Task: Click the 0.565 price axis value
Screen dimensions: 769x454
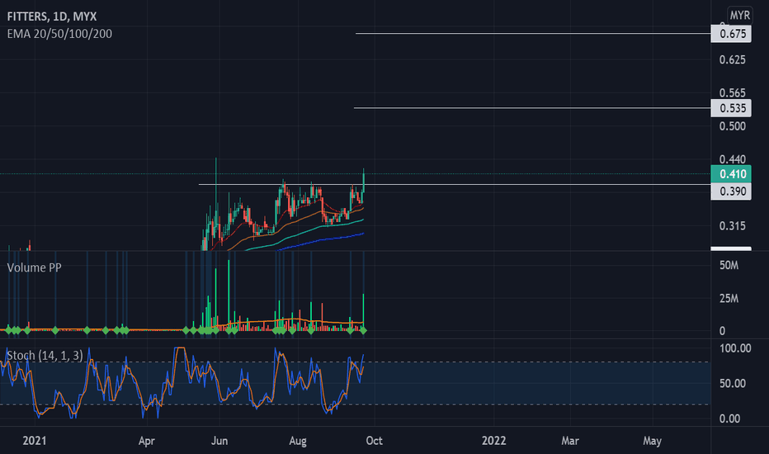Action: [x=732, y=92]
